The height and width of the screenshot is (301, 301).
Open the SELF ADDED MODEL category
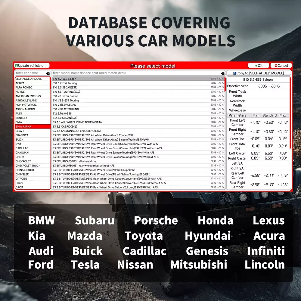32,79
